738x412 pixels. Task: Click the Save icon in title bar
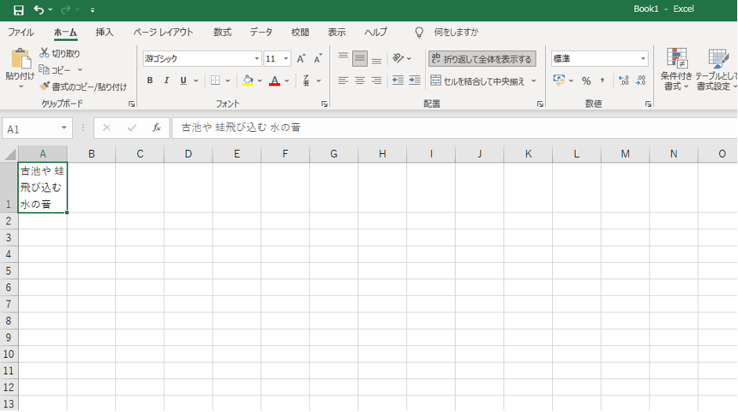18,9
